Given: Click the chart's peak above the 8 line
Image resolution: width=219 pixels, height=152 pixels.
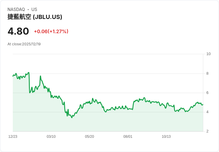Looking at the screenshot, I should [x=29, y=73].
